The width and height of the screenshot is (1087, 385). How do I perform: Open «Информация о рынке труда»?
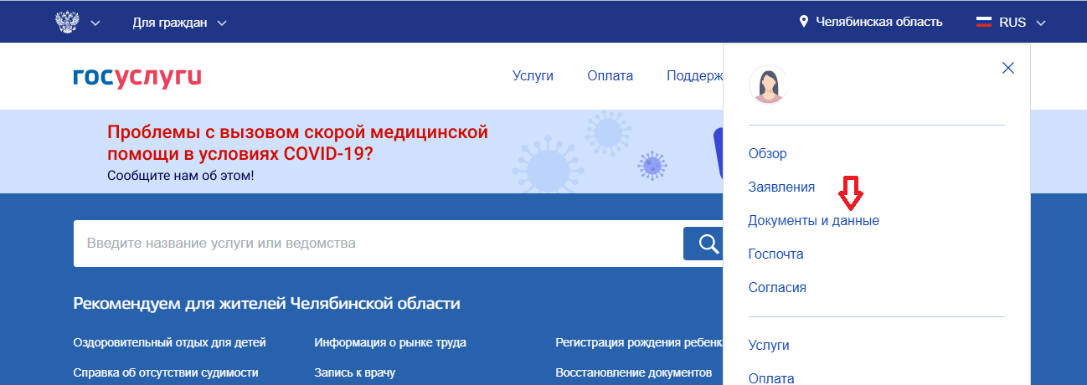tap(390, 342)
